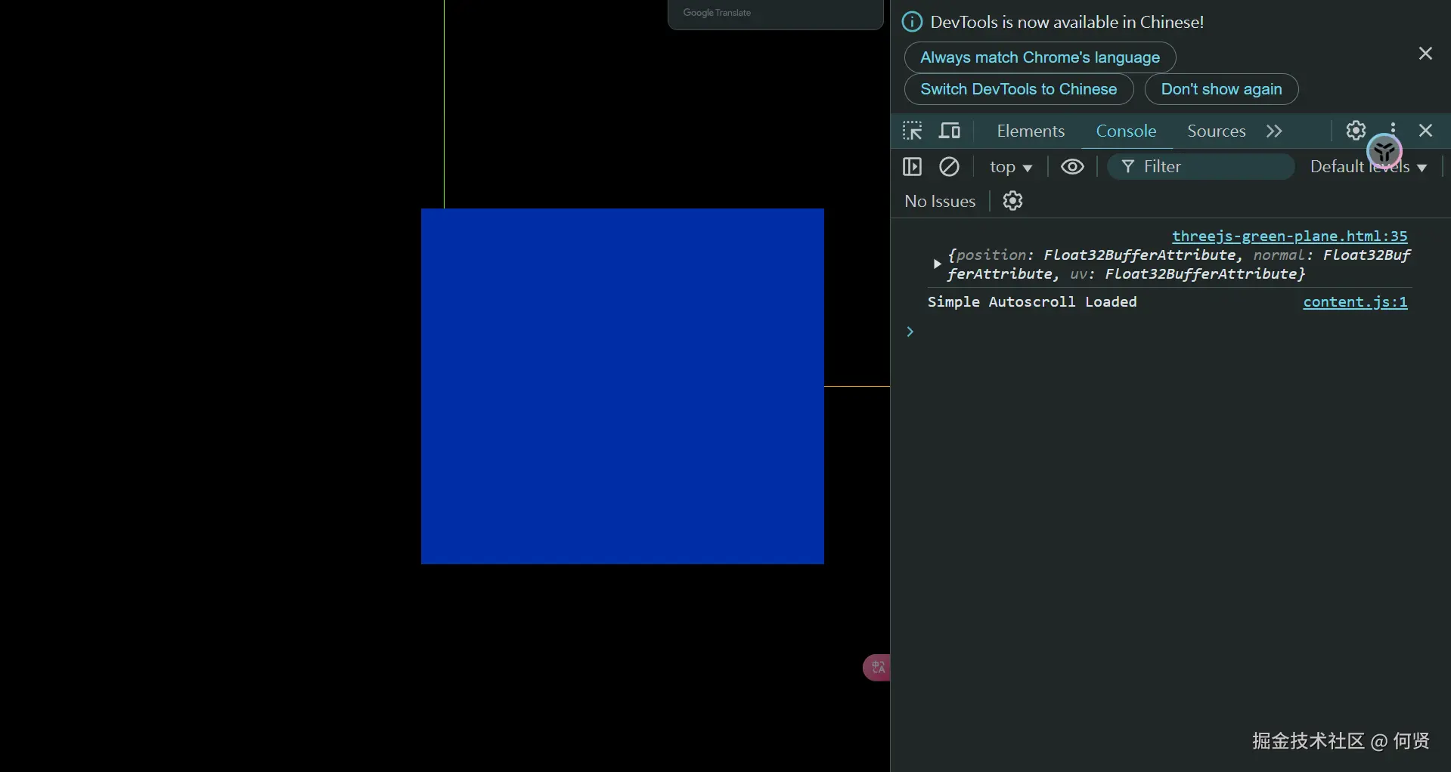The image size is (1451, 772).
Task: Open the content.js:1 source link
Action: coord(1355,301)
